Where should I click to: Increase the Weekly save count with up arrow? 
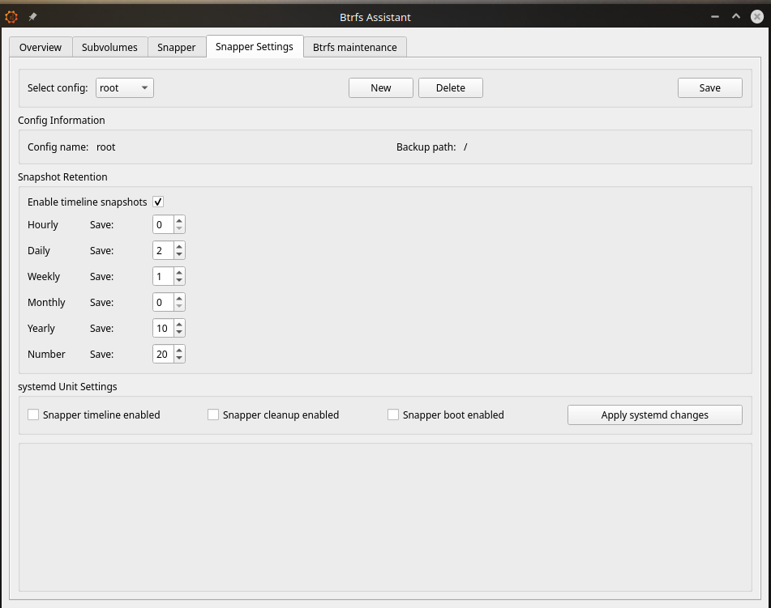tap(179, 272)
